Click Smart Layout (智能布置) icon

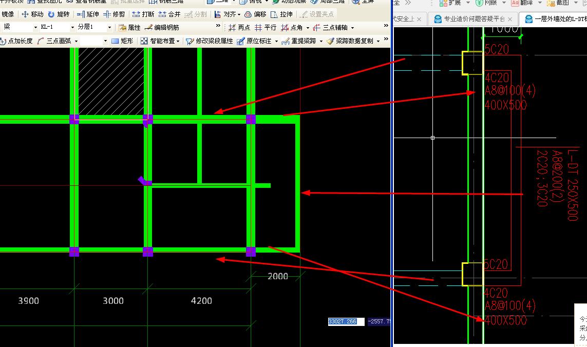tap(144, 41)
